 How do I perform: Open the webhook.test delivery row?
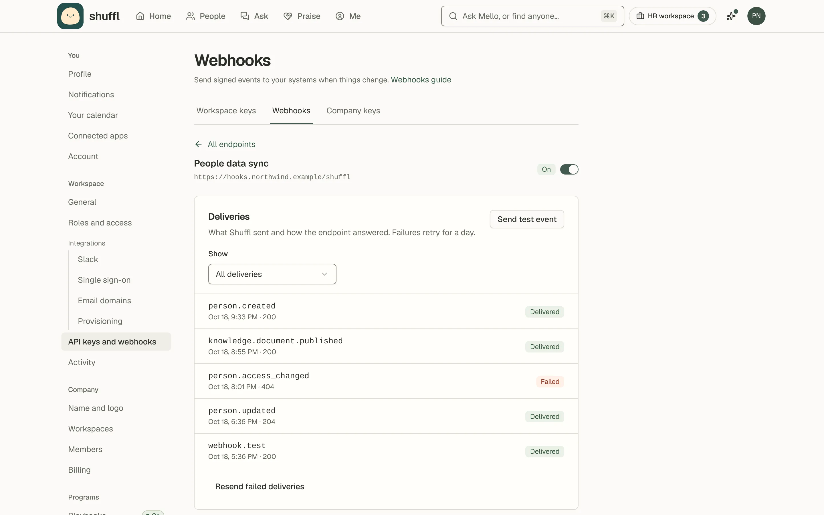point(386,451)
